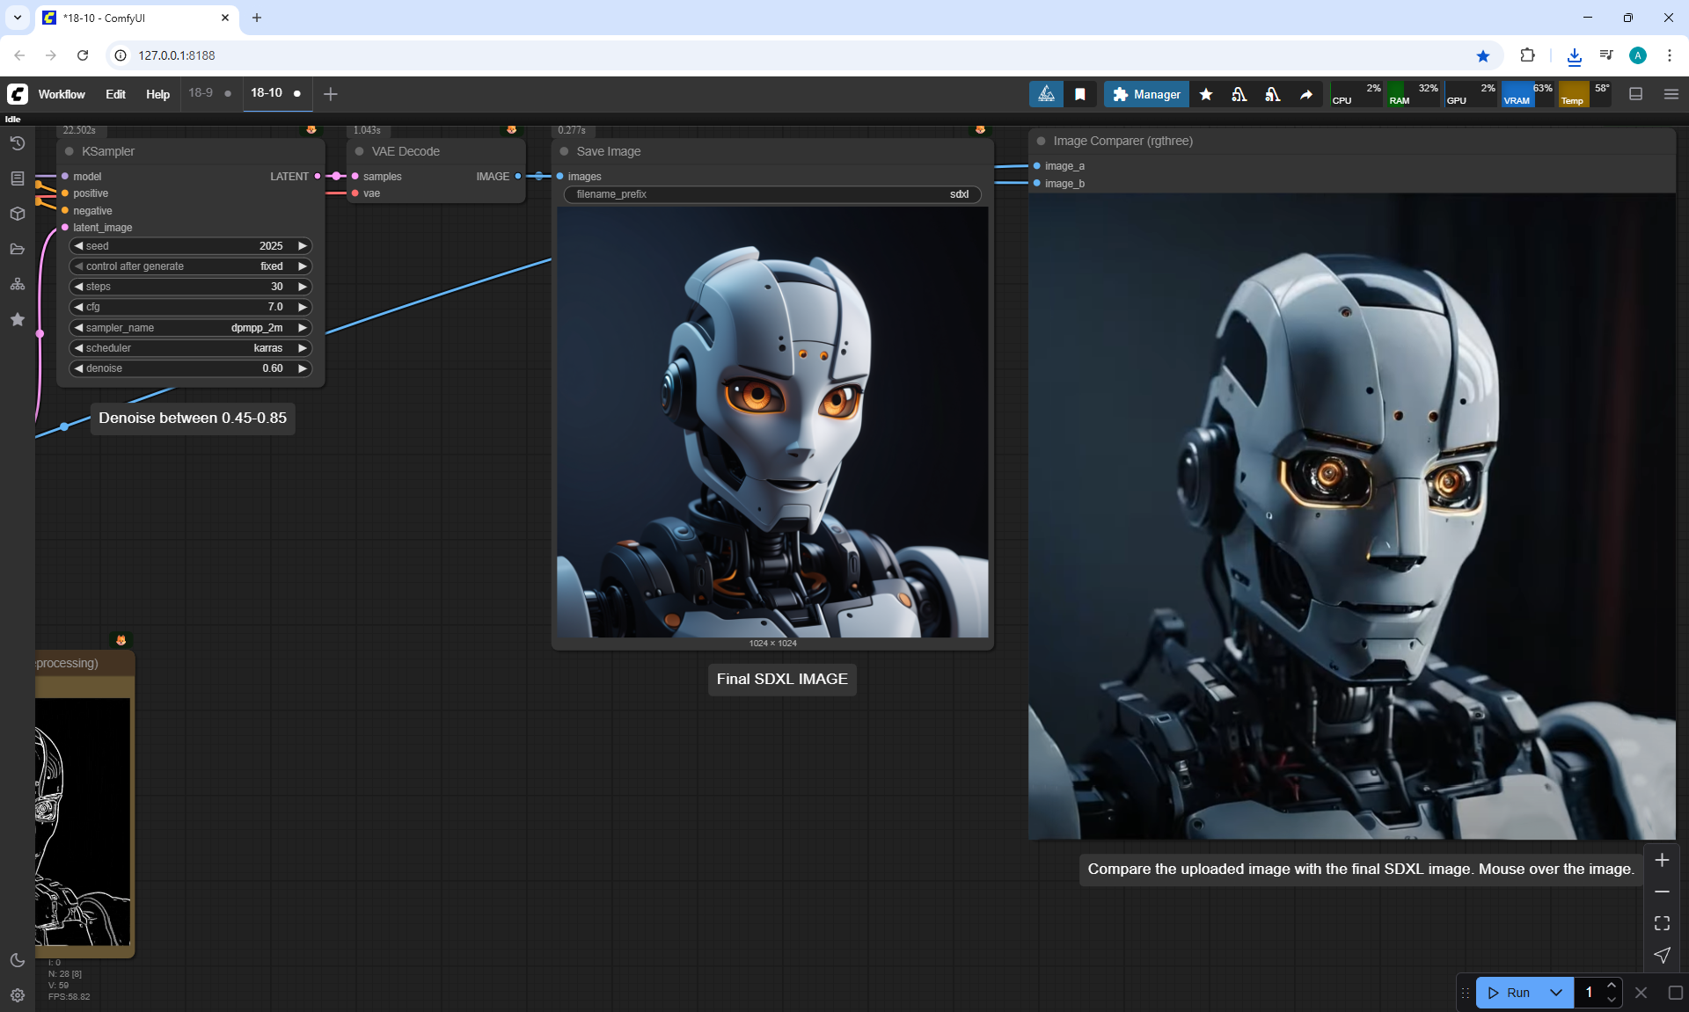Click fit view icon in canvas controls
Screen dimensions: 1689x1012
1662,923
